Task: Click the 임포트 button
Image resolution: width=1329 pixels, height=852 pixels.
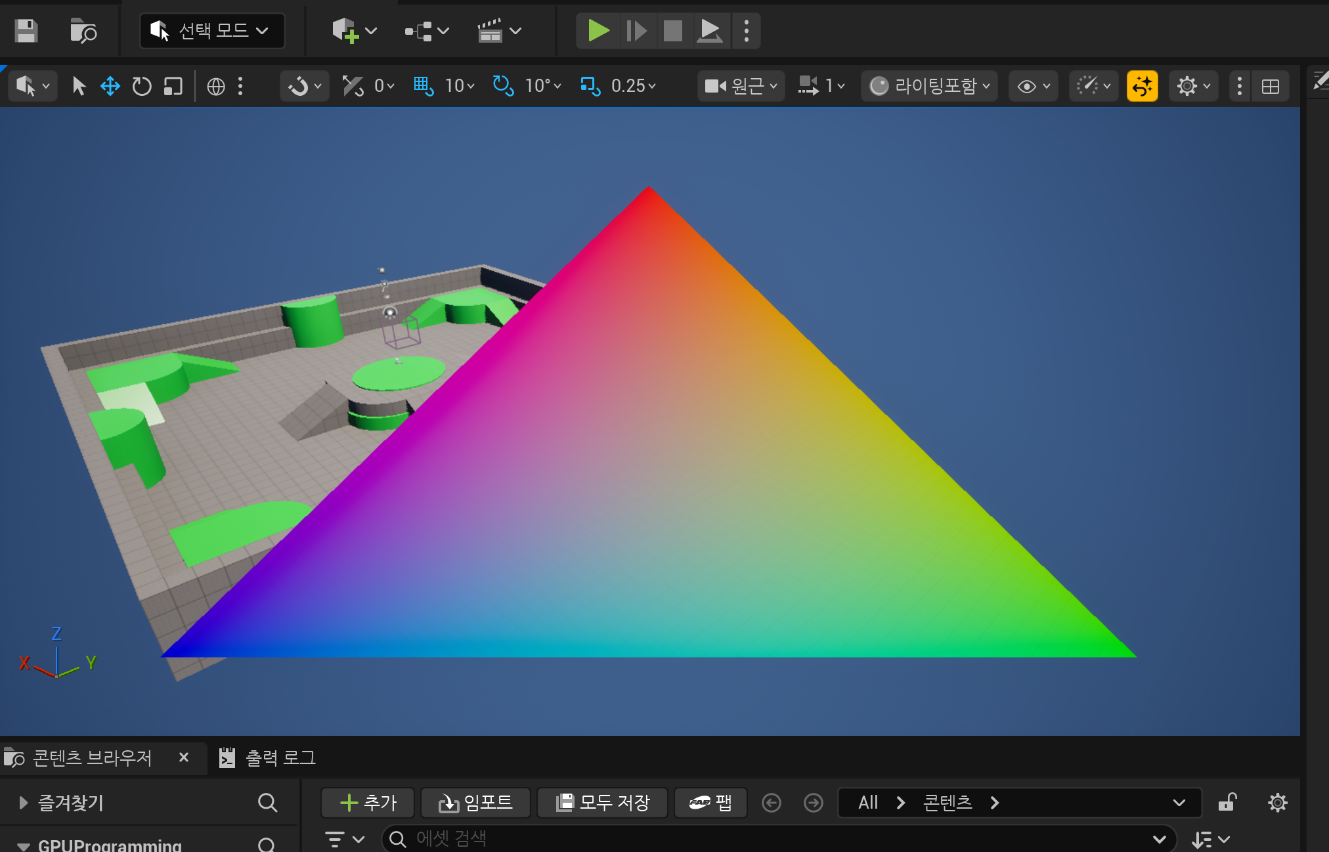Action: 475,802
